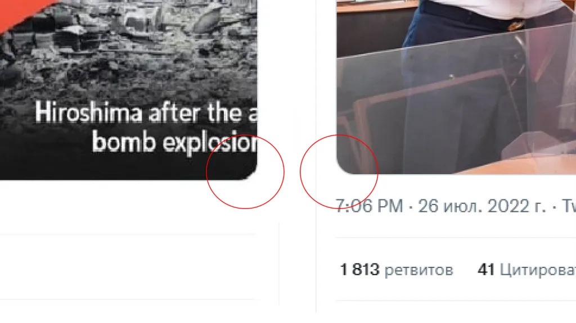Click the 7:06 PM timestamp
This screenshot has height=323, width=576.
[x=369, y=206]
